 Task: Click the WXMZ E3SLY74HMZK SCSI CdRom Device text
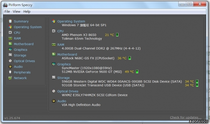coord(94,95)
